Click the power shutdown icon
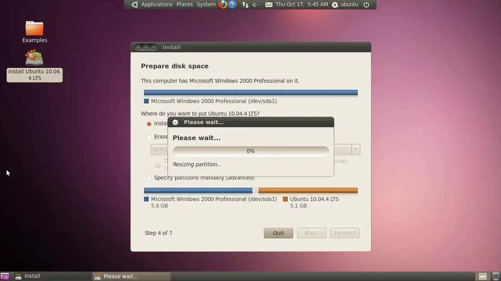This screenshot has height=281, width=501. point(366,5)
